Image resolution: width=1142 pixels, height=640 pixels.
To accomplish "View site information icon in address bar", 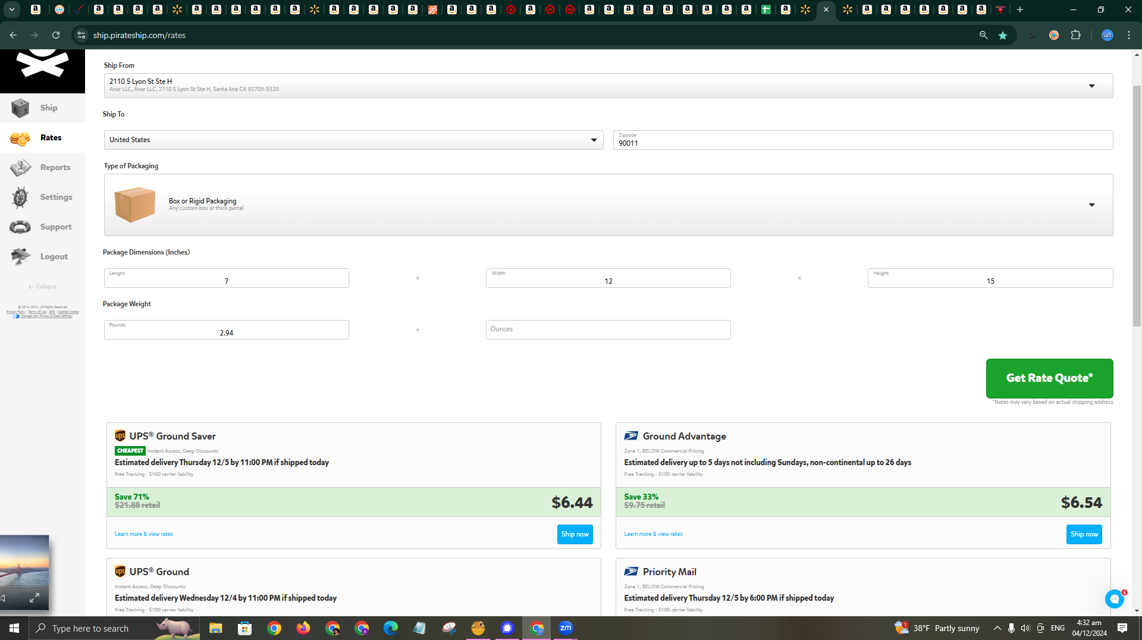I will tap(81, 35).
